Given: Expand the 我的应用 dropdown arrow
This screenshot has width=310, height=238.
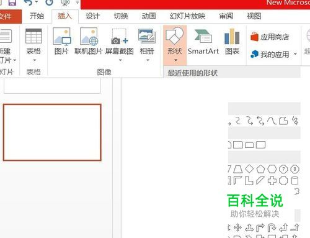Looking at the screenshot, I should click(295, 54).
